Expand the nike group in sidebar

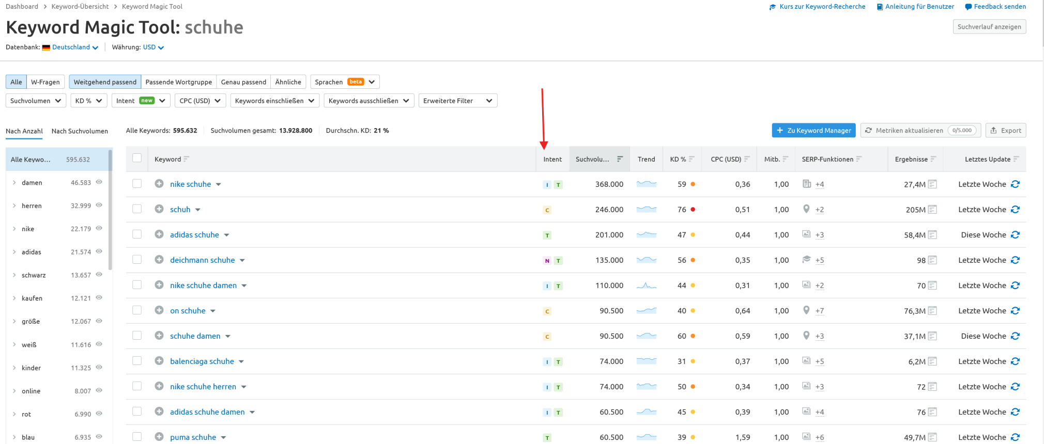pos(14,229)
